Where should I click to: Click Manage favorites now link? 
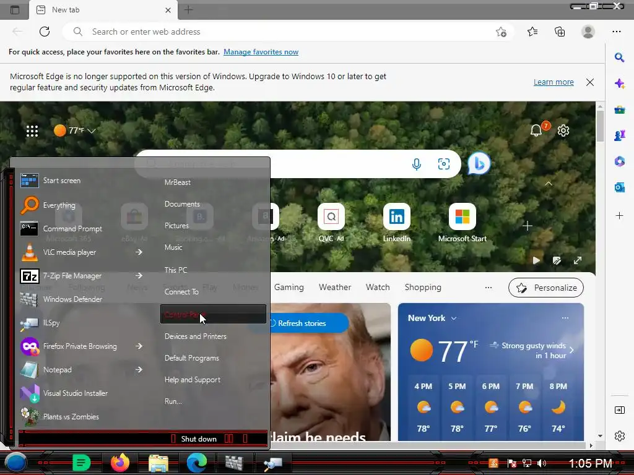point(261,52)
